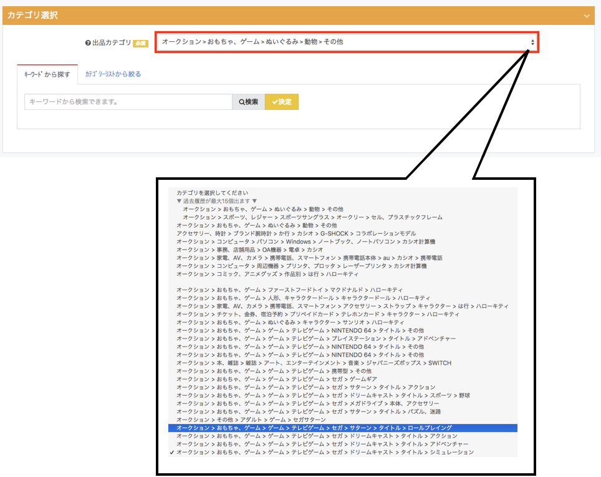Collapse the カテゴリ選択 panel with header chevron
Image resolution: width=601 pixels, height=477 pixels.
tap(586, 16)
